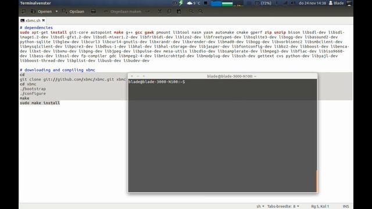Open the search (find) magnifier icon

point(191,12)
